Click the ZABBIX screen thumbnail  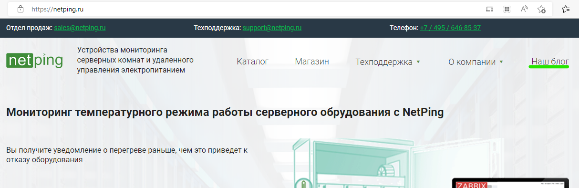[510, 183]
